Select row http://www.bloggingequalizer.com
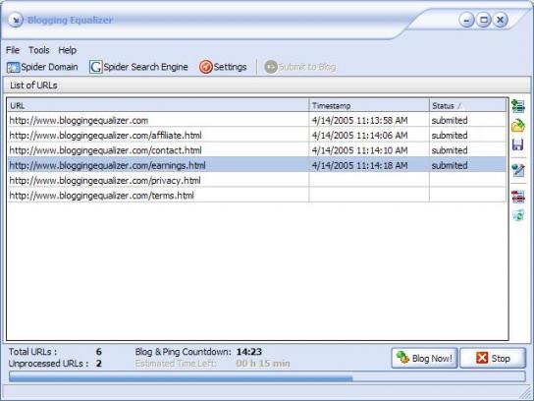Image resolution: width=534 pixels, height=401 pixels. 257,120
